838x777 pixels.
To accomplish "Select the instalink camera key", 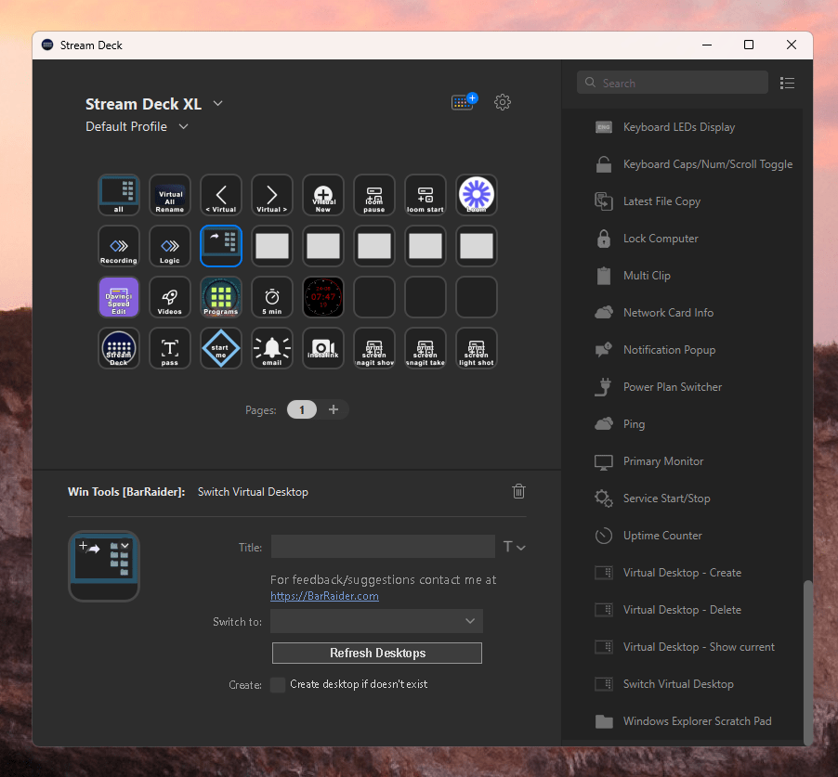I will point(323,348).
